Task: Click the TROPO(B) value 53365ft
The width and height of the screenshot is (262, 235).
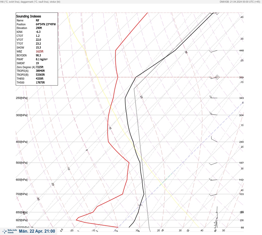Action: (x=40, y=75)
